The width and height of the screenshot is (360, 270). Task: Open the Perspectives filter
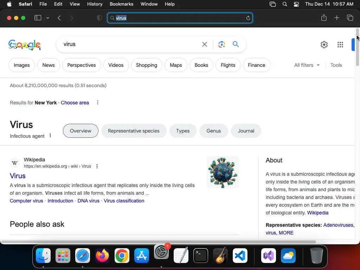pos(82,65)
